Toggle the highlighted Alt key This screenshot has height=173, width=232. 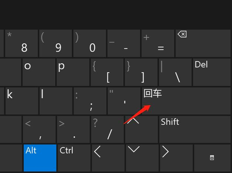(39, 158)
